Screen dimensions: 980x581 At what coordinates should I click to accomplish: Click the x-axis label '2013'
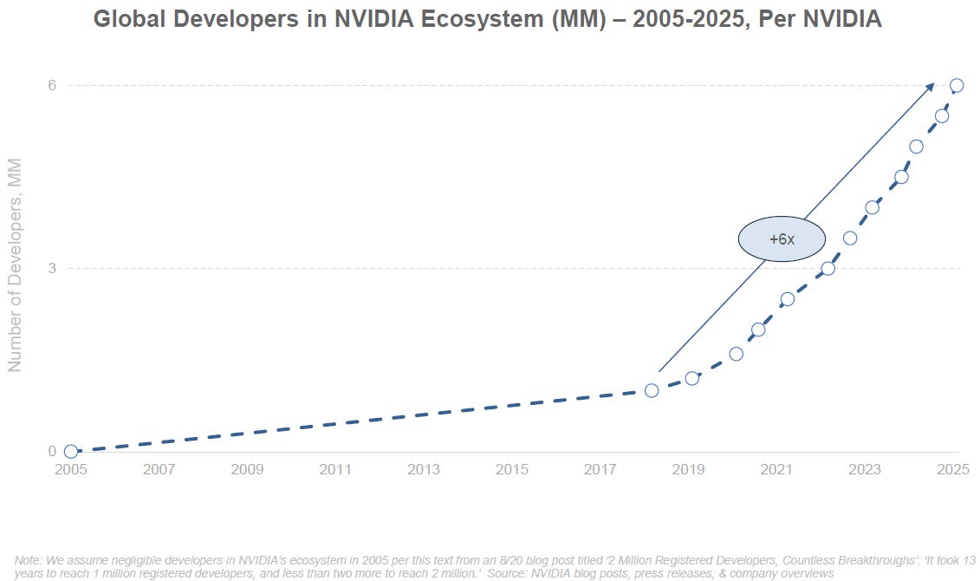point(424,469)
